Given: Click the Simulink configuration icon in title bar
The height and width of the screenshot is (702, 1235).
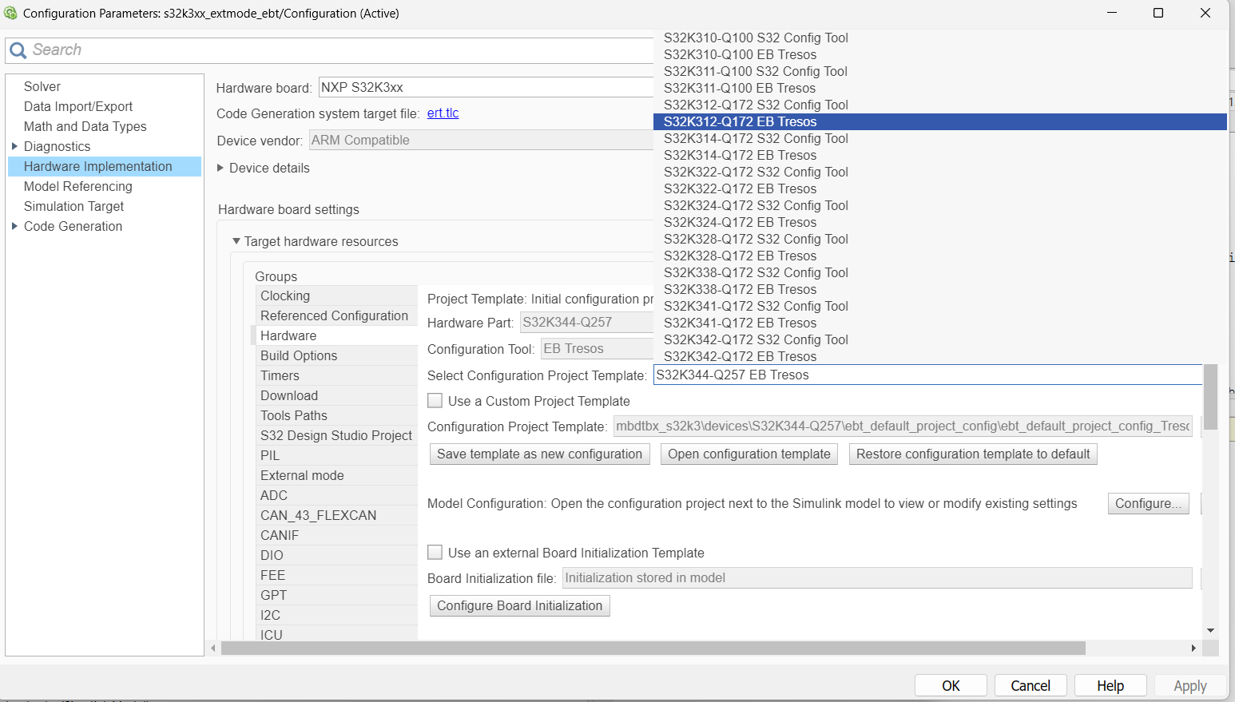Looking at the screenshot, I should pyautogui.click(x=10, y=13).
